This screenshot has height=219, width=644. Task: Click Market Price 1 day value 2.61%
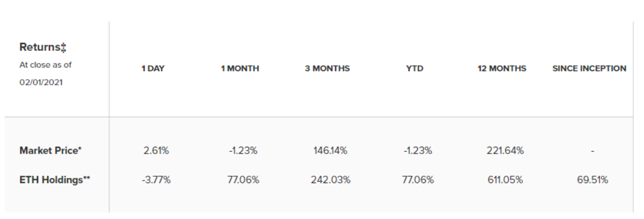(x=156, y=151)
